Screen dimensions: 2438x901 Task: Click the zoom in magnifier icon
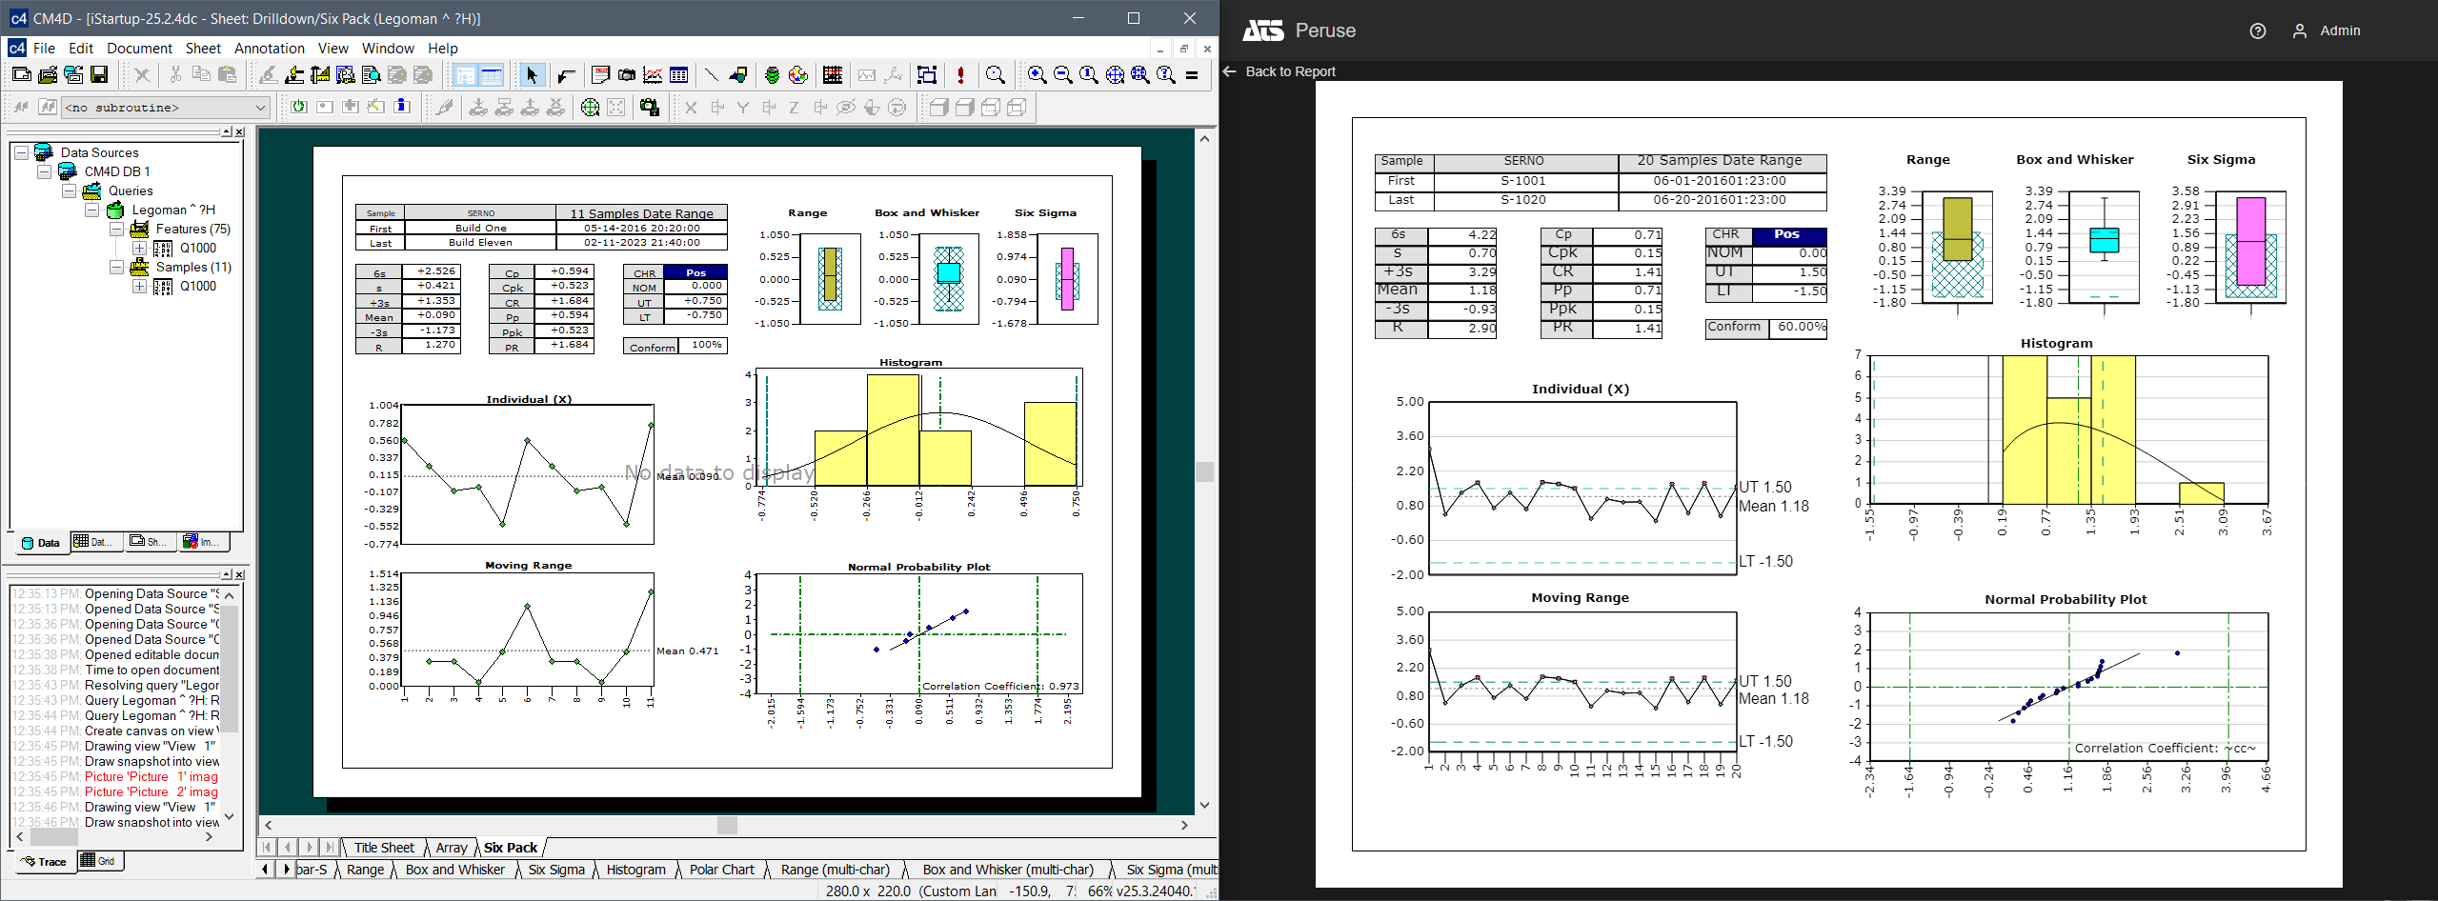click(1037, 75)
